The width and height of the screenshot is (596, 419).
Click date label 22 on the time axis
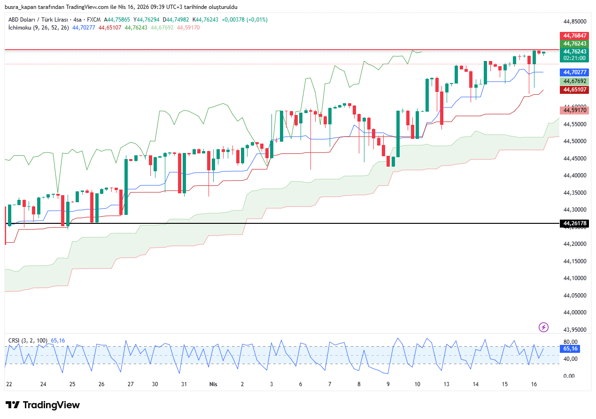[9, 384]
